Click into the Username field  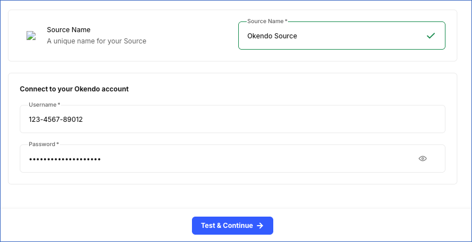pyautogui.click(x=233, y=119)
